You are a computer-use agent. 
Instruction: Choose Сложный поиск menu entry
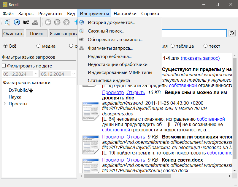tap(120, 31)
